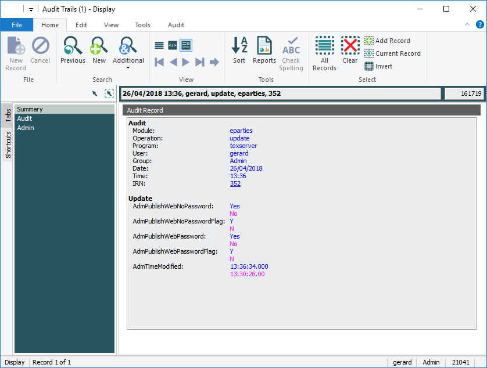
Task: Select All Records
Action: [x=324, y=53]
